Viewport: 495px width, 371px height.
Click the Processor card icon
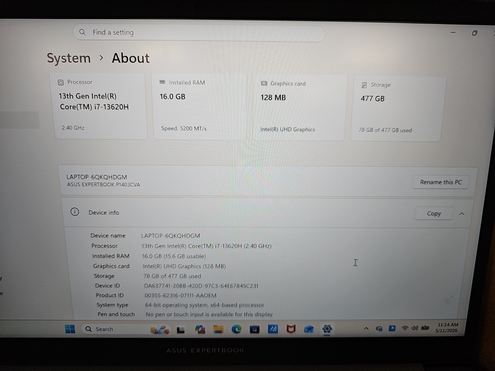tap(61, 82)
